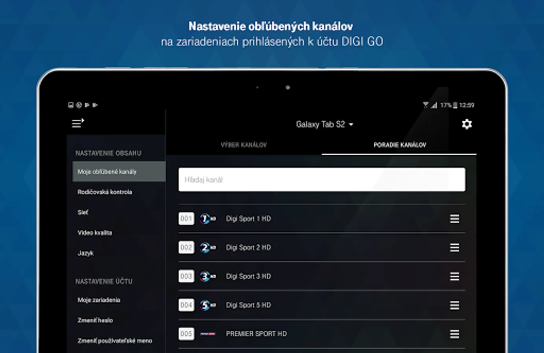Expand the Galaxy Tab S2 device dropdown
Image resolution: width=544 pixels, height=353 pixels.
coord(325,124)
